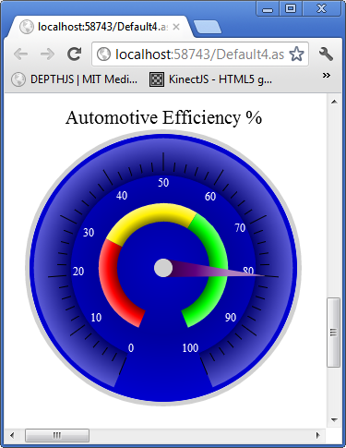346x448 pixels.
Task: Minimize the browser window
Action: [268, 8]
